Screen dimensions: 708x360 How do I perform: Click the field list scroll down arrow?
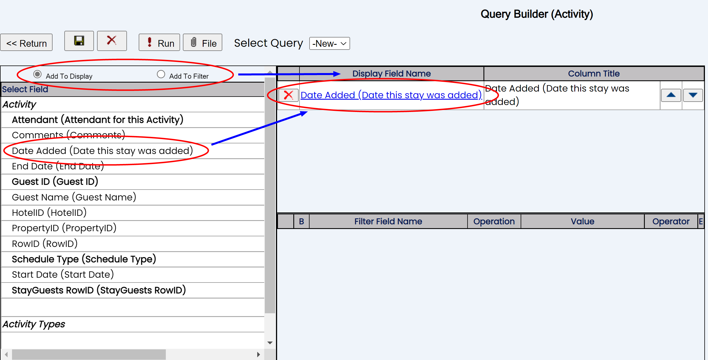tap(270, 343)
